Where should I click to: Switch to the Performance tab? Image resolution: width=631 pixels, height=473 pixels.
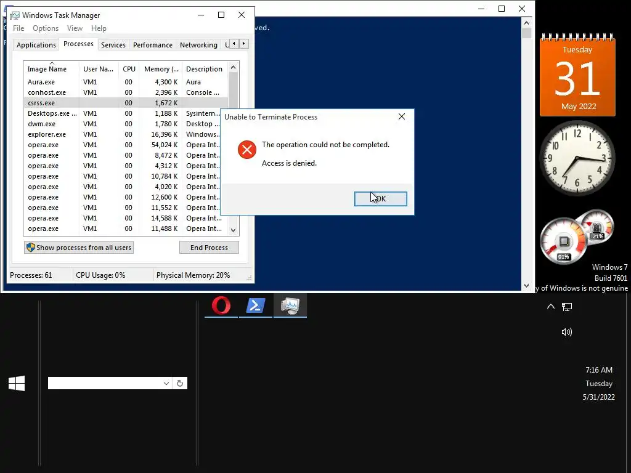153,45
